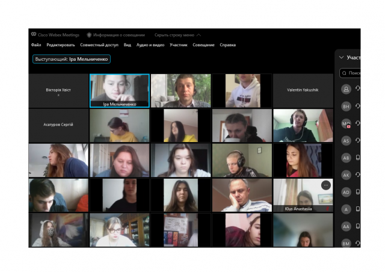Click the meeting info shield icon
Image resolution: width=385 pixels, height=272 pixels.
click(x=89, y=35)
